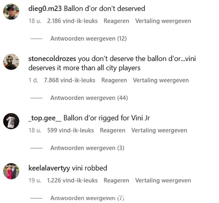
Task: Show the 7 replies under keelalavertyy's comment
Action: click(x=87, y=198)
